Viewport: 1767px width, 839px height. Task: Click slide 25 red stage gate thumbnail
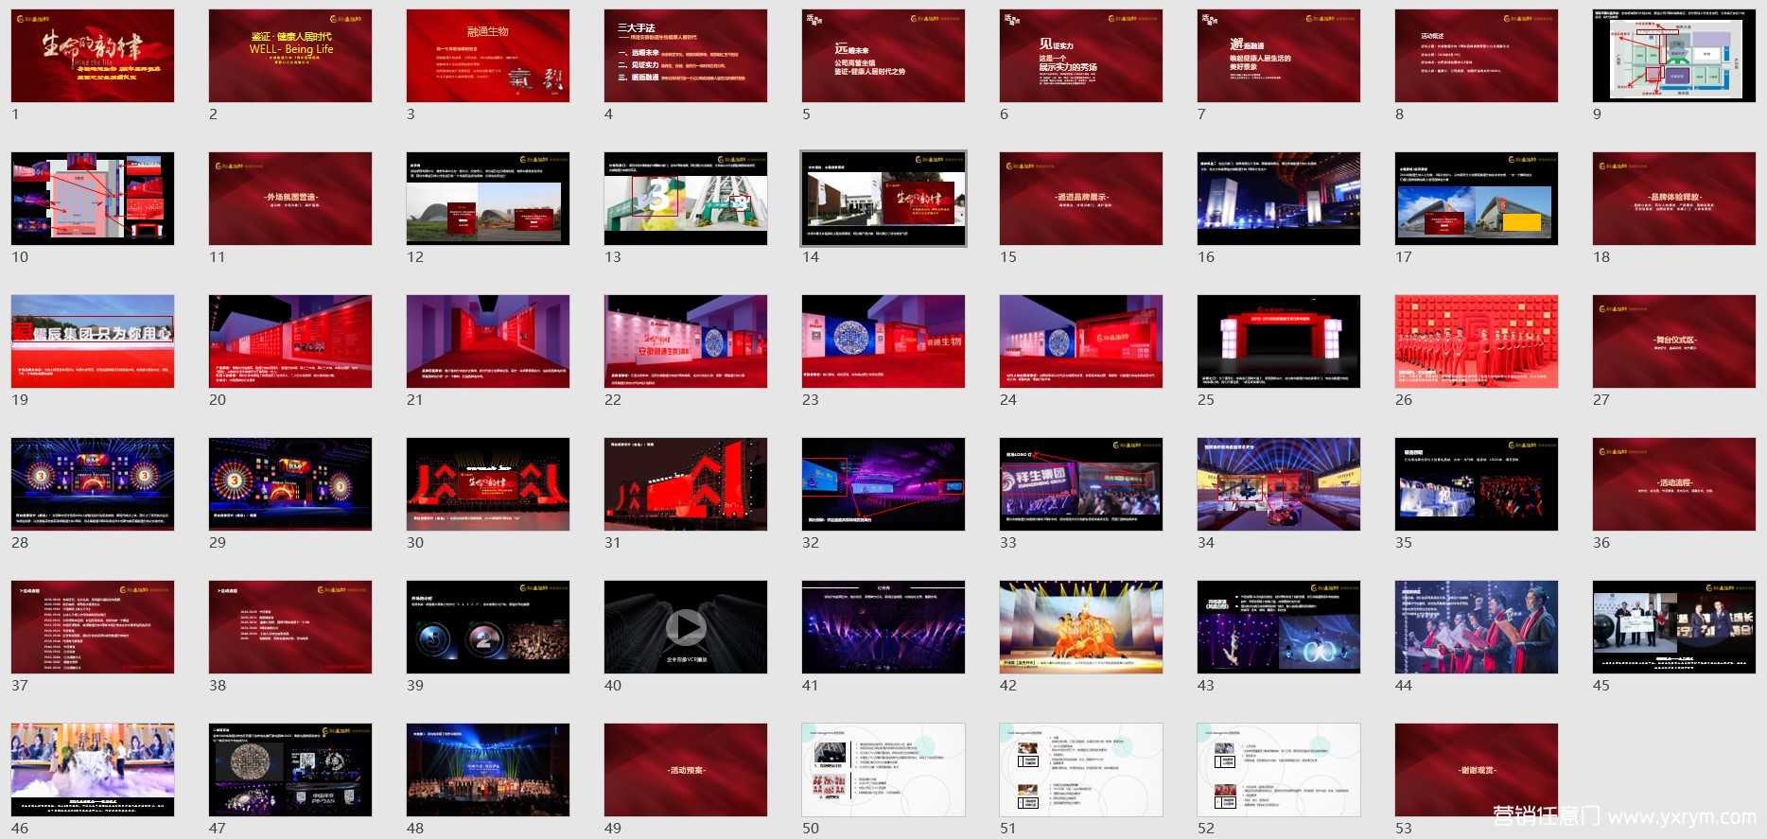click(x=1279, y=341)
